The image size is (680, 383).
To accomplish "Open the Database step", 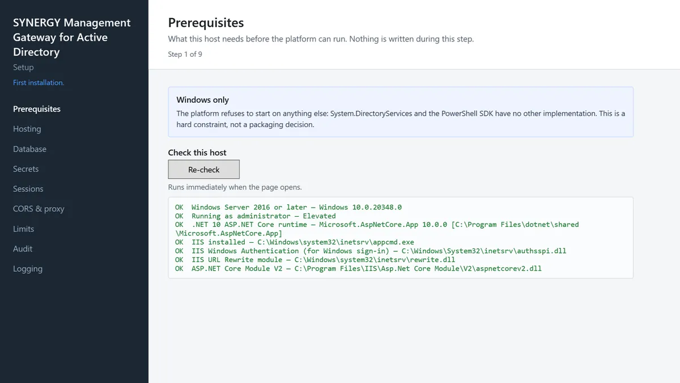I will pos(29,149).
